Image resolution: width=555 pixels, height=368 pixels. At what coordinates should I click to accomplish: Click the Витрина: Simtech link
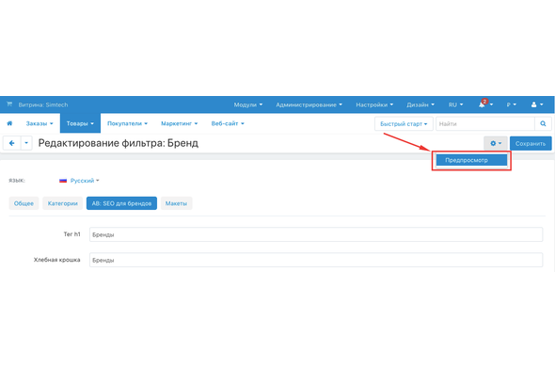[x=43, y=104]
